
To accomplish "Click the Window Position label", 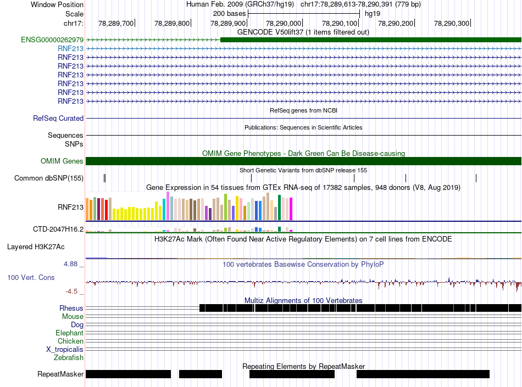I will click(57, 4).
